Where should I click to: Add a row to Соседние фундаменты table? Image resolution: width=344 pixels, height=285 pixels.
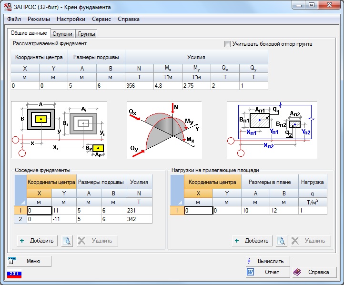[37, 241]
